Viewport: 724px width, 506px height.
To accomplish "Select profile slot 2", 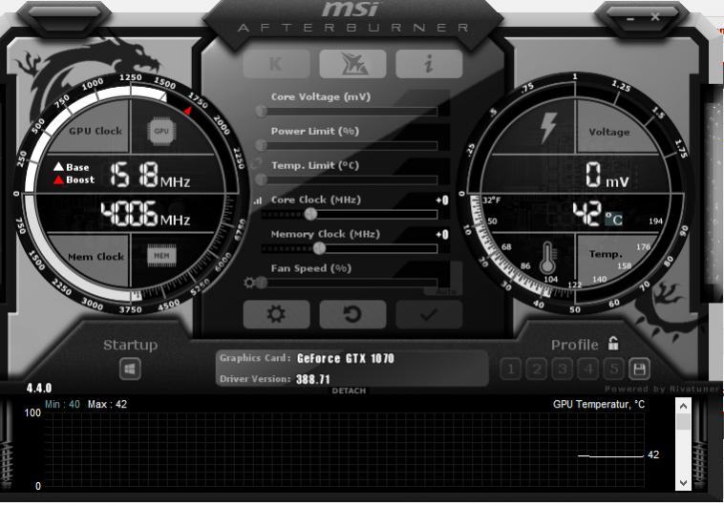I will point(537,369).
